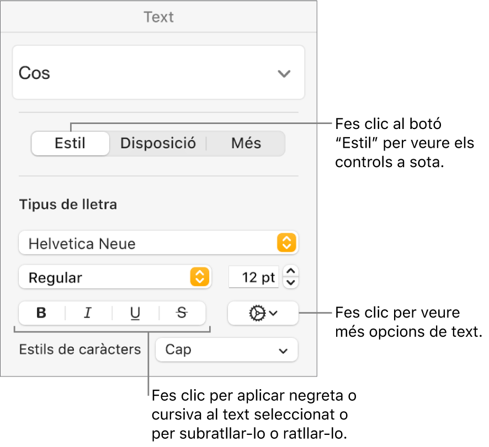Underline selected text with the U button

click(135, 314)
